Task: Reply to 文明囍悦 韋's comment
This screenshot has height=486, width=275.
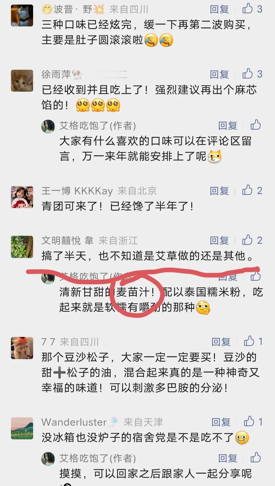Action: click(x=219, y=240)
